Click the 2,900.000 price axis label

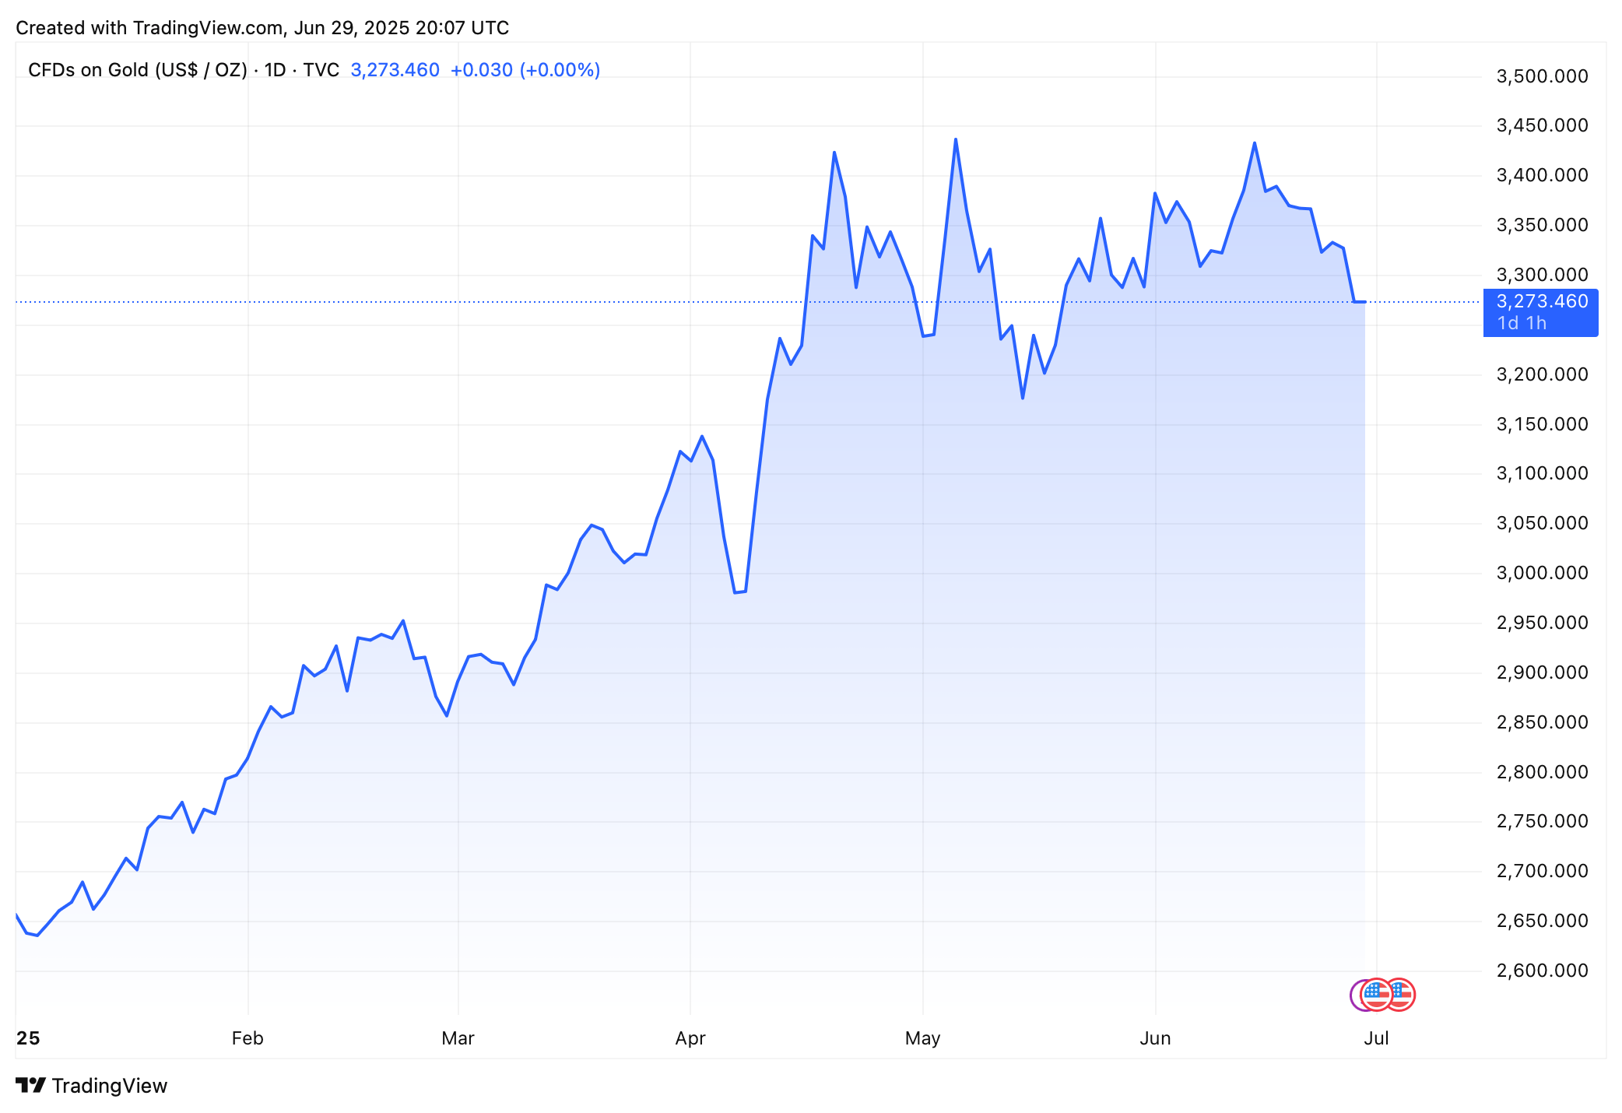[x=1542, y=672]
